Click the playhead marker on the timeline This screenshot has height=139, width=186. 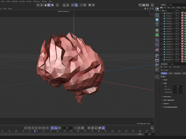point(35,131)
